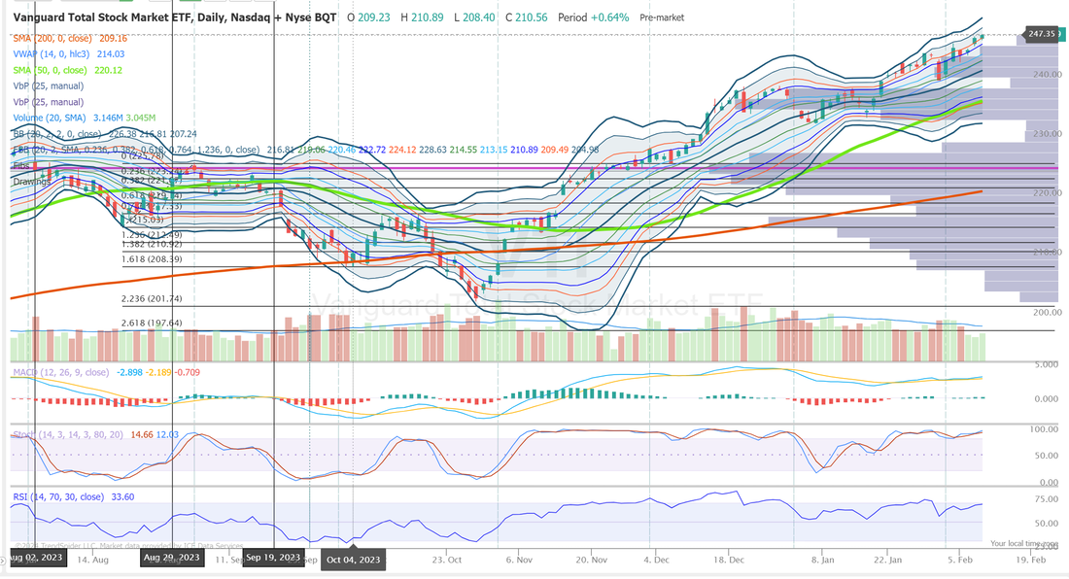The height and width of the screenshot is (579, 1069).
Task: Select the BB (20, 2, 2, 0, close) label
Action: click(56, 134)
